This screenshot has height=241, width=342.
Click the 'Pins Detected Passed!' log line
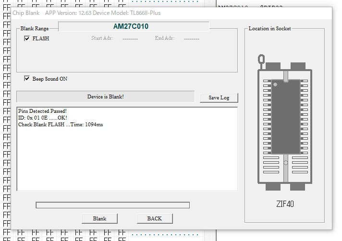coord(42,111)
